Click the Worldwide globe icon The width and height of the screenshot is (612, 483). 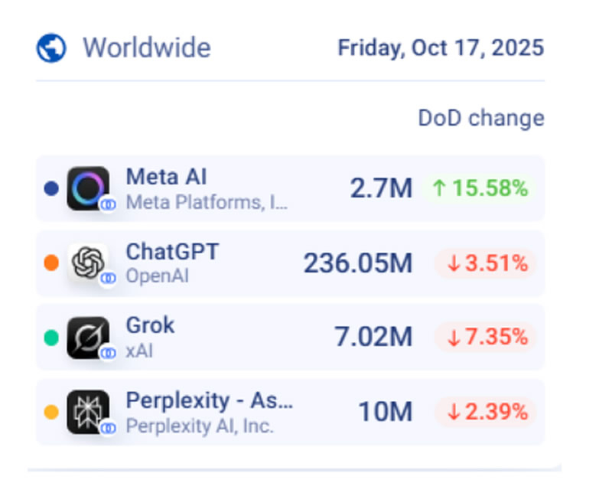pyautogui.click(x=51, y=48)
